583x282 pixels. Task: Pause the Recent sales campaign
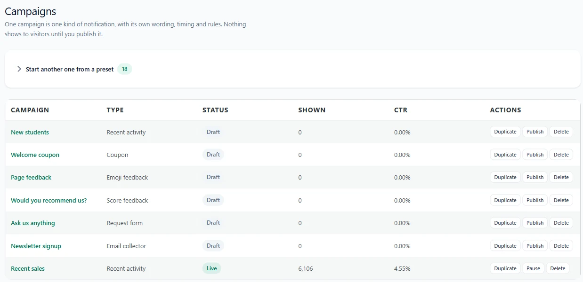pyautogui.click(x=534, y=268)
